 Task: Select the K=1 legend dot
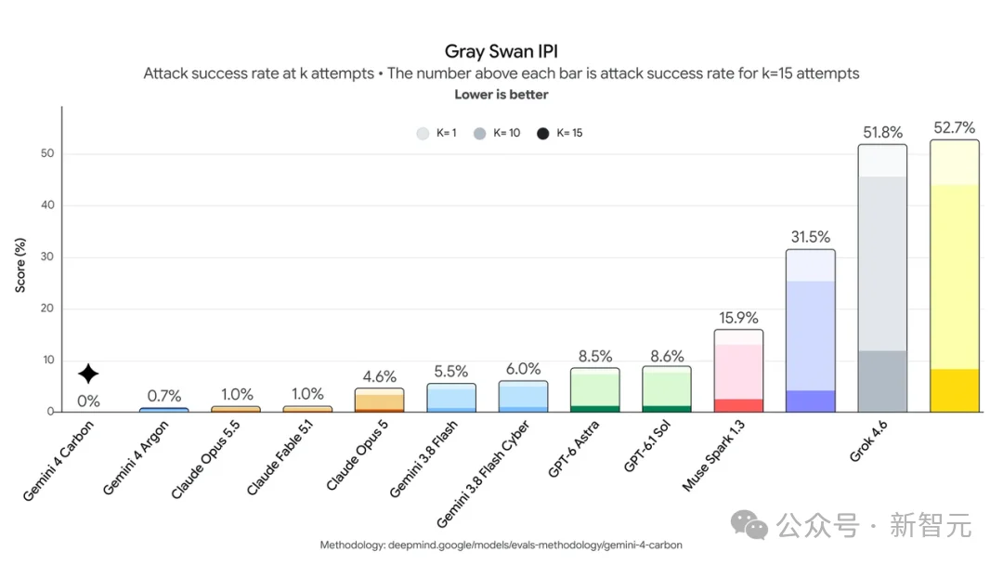(x=423, y=133)
